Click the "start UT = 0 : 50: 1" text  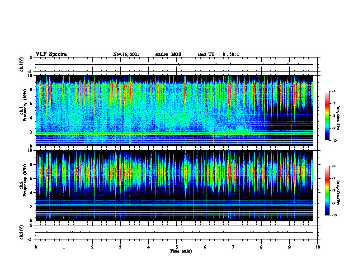tap(218, 54)
